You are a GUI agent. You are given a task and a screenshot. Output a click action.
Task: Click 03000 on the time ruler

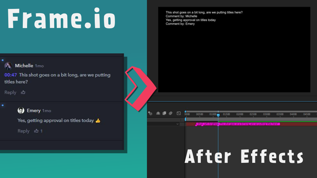point(267,114)
